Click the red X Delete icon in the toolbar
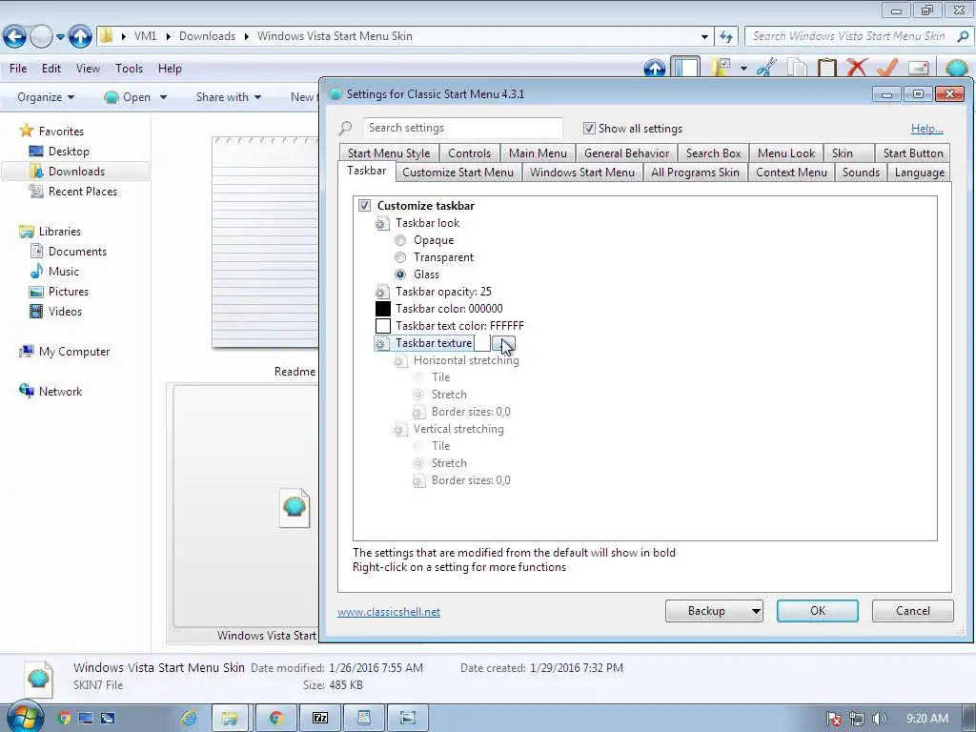 tap(857, 68)
